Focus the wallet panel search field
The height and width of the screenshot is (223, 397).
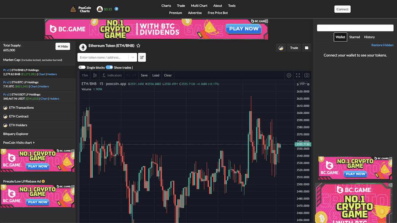coord(355,28)
